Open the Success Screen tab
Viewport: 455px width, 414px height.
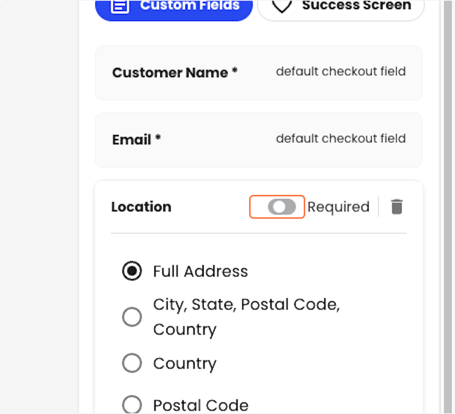(x=341, y=8)
